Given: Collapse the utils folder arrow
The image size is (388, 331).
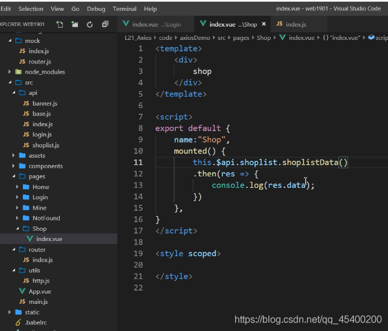Looking at the screenshot, I should pos(14,270).
